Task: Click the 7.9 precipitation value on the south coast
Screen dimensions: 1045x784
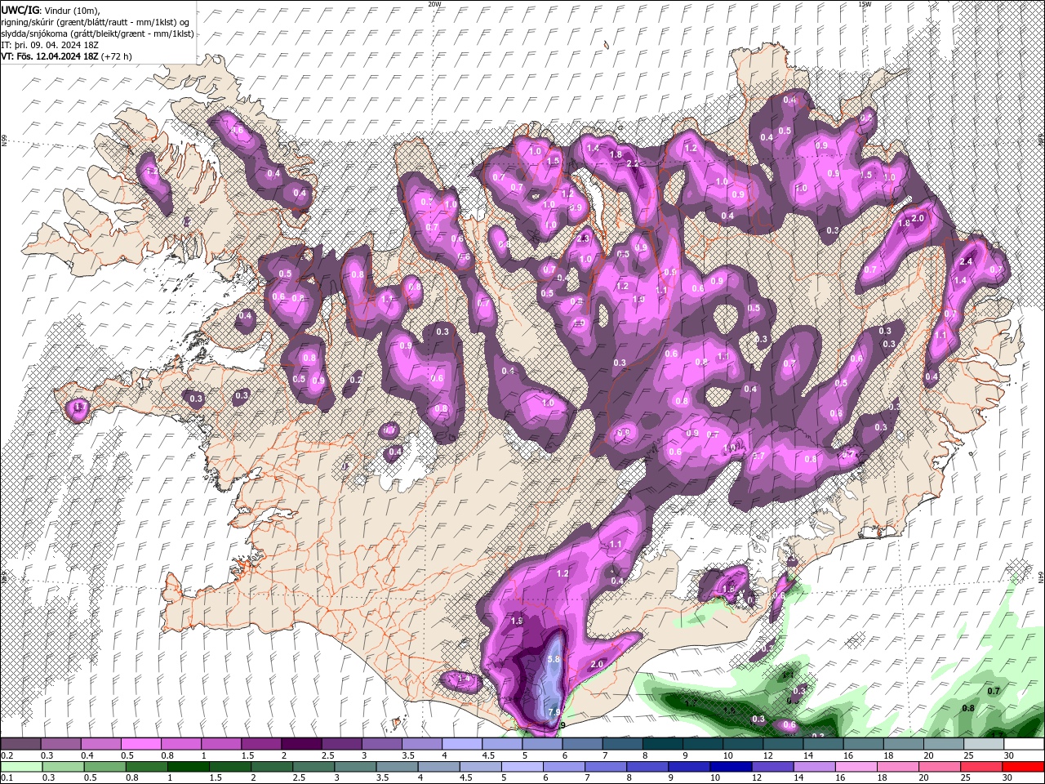Action: point(554,712)
